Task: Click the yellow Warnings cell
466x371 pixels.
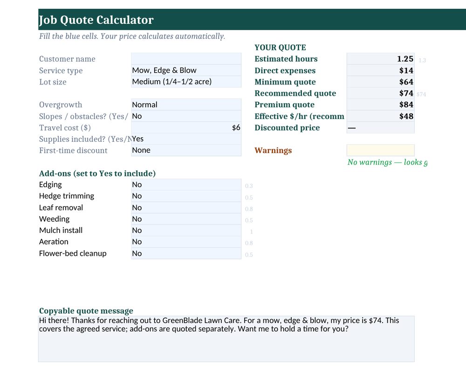Action: pos(380,150)
